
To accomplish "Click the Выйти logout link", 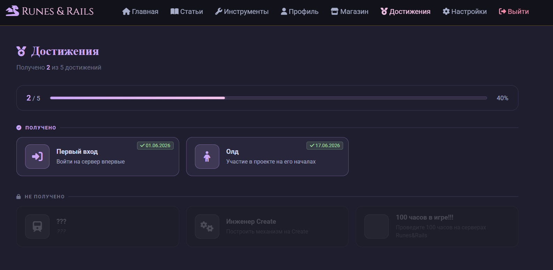I will (x=514, y=11).
